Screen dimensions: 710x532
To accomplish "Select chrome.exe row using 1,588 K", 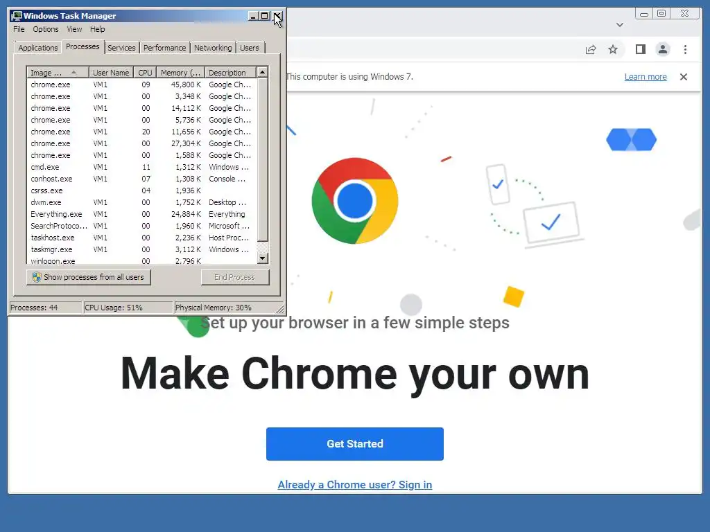I will pos(141,155).
